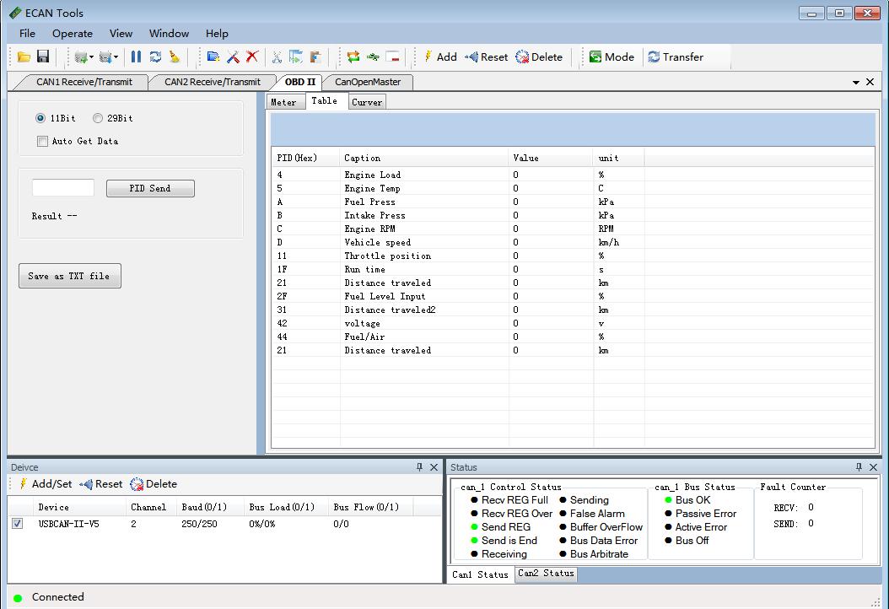Select the 29Bit radio button
The width and height of the screenshot is (889, 609).
[x=98, y=119]
